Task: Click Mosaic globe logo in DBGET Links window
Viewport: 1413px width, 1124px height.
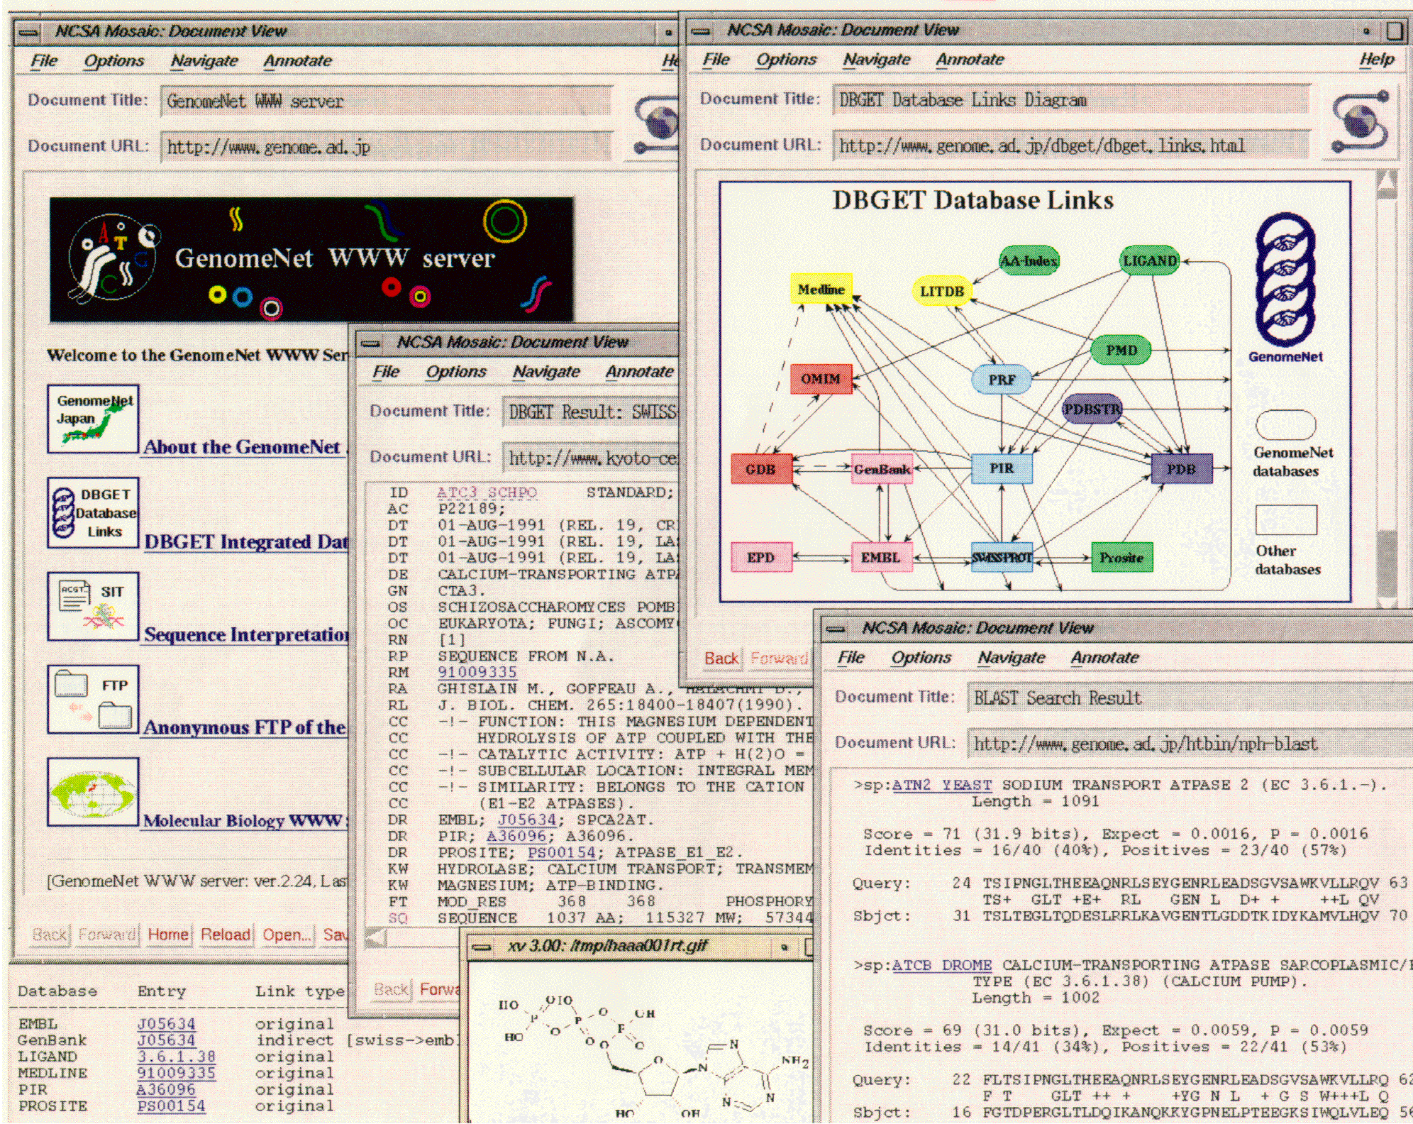Action: 1360,121
